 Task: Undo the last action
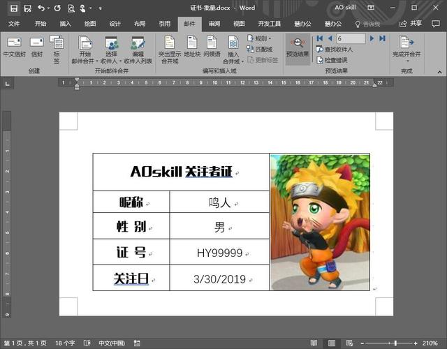coord(41,8)
